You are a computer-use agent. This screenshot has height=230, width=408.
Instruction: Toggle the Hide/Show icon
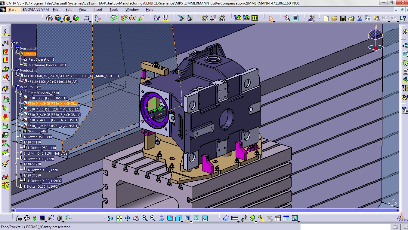(x=196, y=218)
